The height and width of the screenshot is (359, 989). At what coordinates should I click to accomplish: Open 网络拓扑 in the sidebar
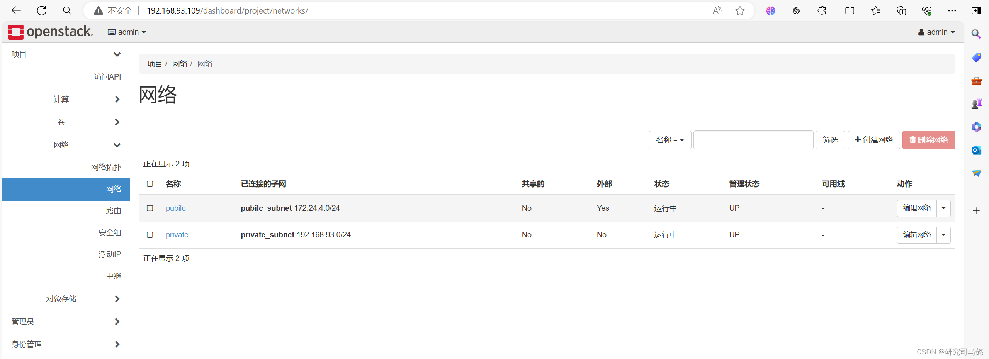point(106,167)
